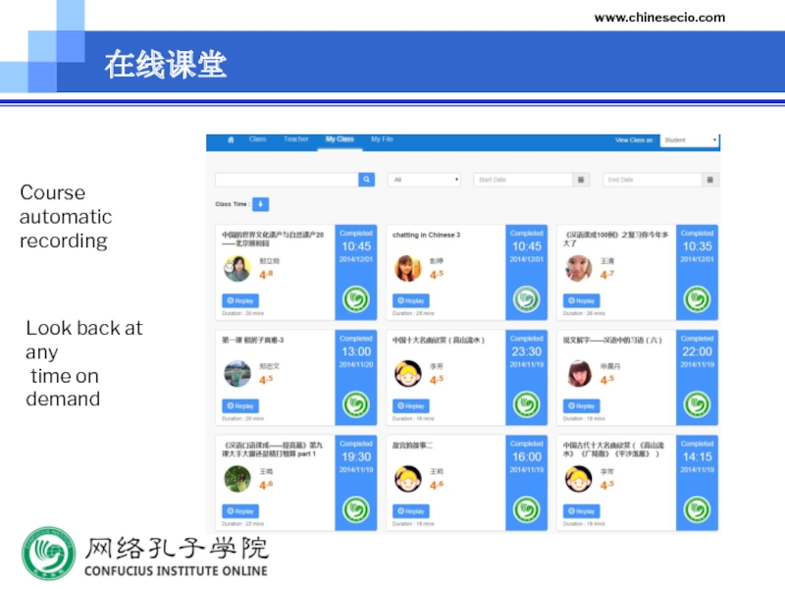Viewport: 785px width, 589px height.
Task: Replay the chatting in Chinese 3 class
Action: [x=411, y=300]
